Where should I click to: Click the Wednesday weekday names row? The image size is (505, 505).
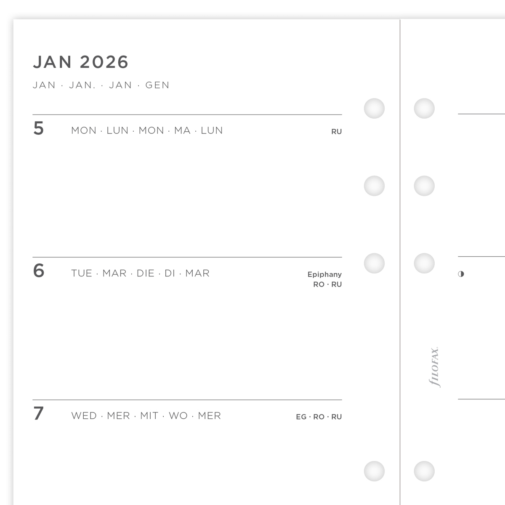(x=146, y=416)
